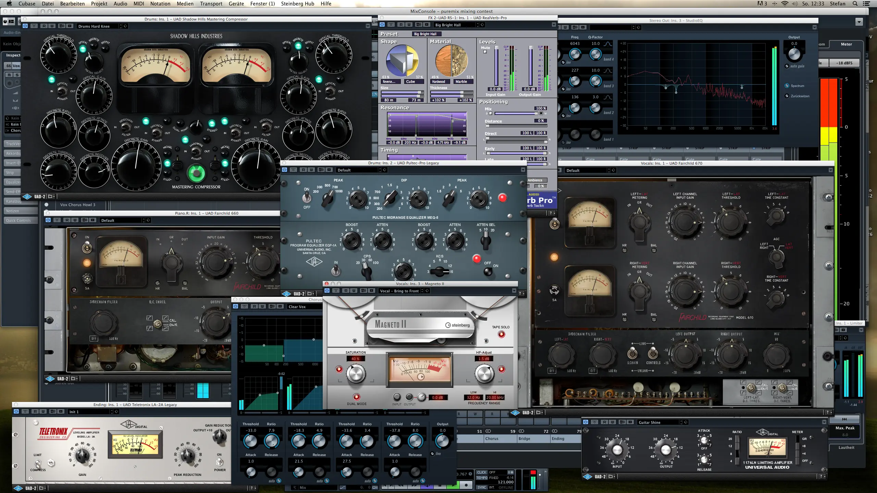Bypass the Guitar Shine 1176LN plugin power icon
This screenshot has width=877, height=493.
tap(585, 422)
